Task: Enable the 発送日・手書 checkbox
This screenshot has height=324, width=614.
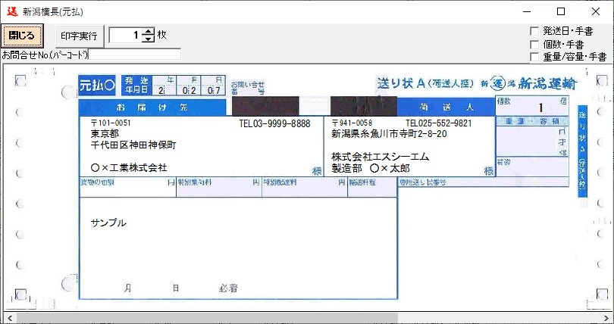Action: pos(534,31)
